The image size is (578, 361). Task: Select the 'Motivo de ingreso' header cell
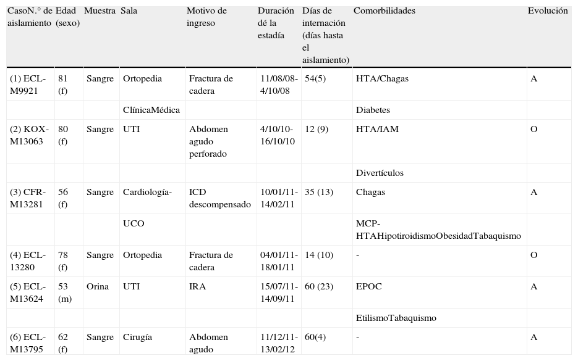click(206, 17)
